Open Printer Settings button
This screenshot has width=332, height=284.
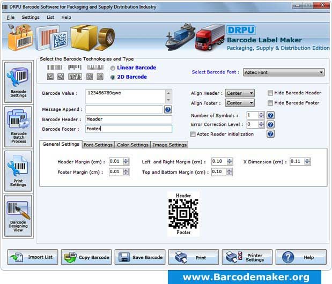247,257
